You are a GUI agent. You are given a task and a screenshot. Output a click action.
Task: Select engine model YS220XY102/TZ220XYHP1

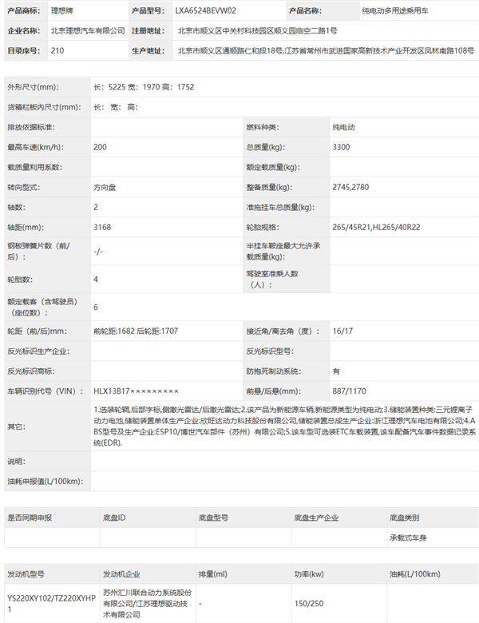pos(52,604)
